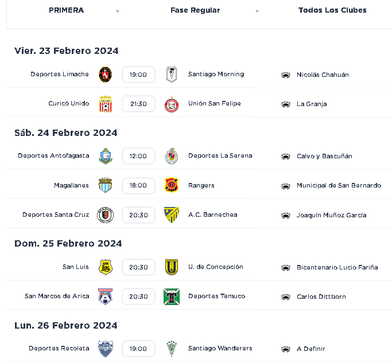
Task: Click the Magallanes team crest
Action: [x=105, y=185]
